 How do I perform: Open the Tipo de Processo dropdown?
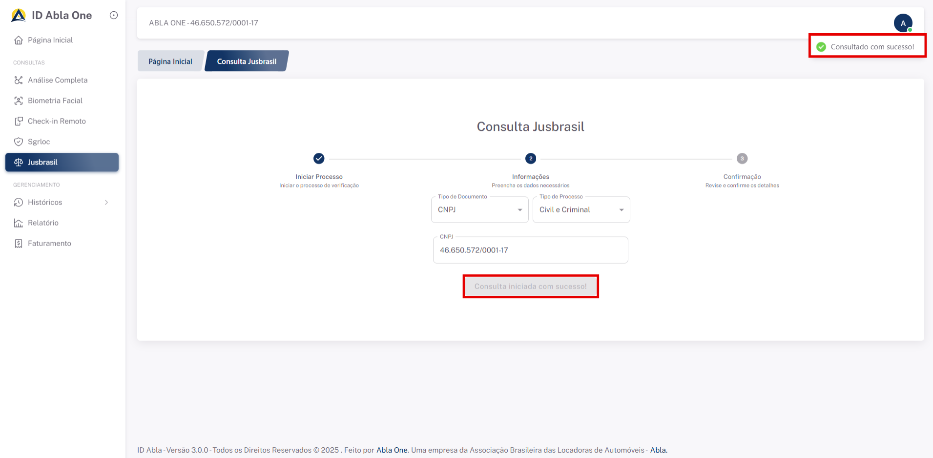(x=581, y=210)
